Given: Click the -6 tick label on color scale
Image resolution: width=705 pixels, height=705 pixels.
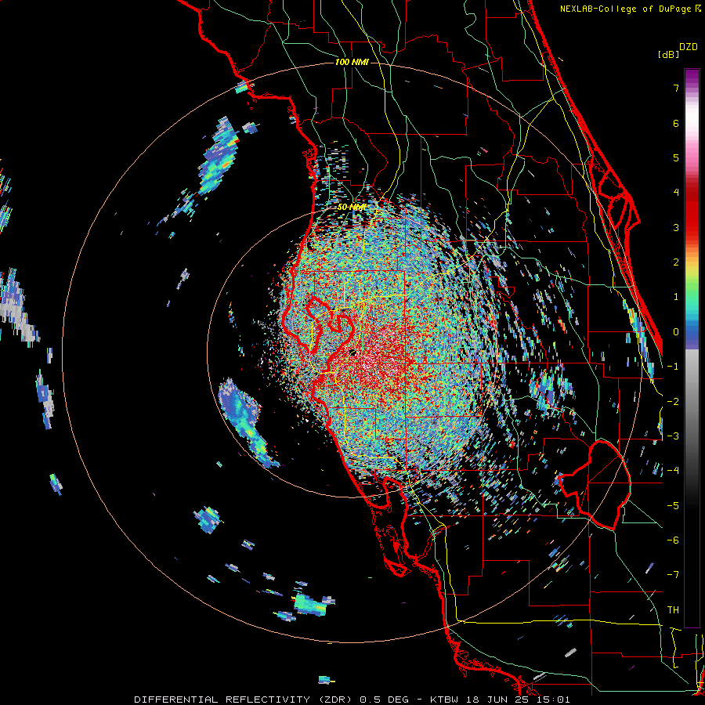Looking at the screenshot, I should (x=673, y=540).
